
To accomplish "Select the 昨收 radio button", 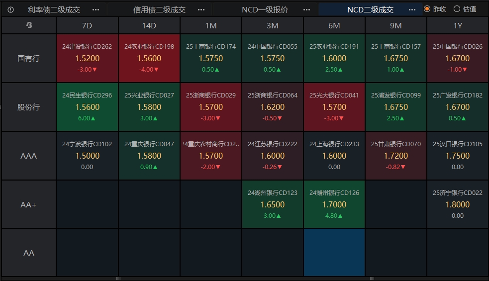I will pyautogui.click(x=427, y=9).
